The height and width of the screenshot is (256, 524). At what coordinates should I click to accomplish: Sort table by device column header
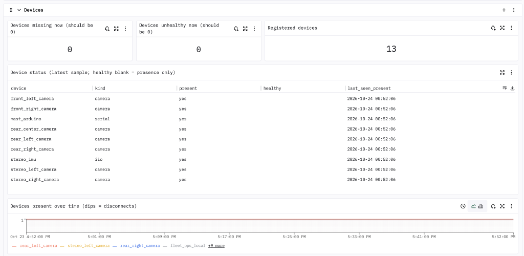[x=19, y=88]
